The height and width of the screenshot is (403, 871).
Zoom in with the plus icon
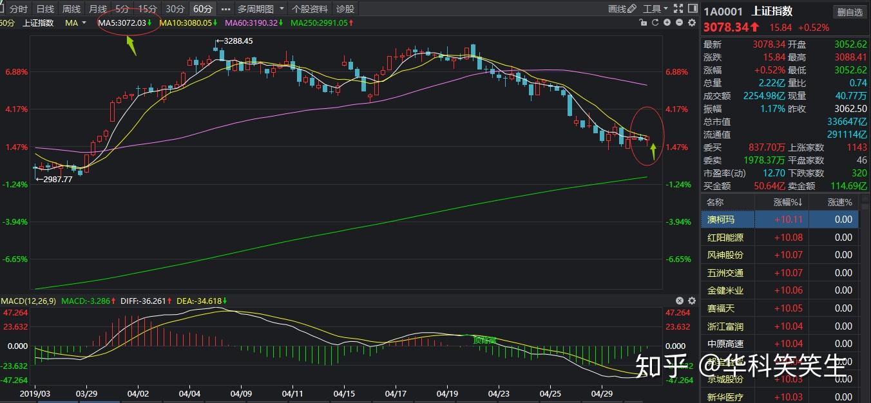pos(667,23)
